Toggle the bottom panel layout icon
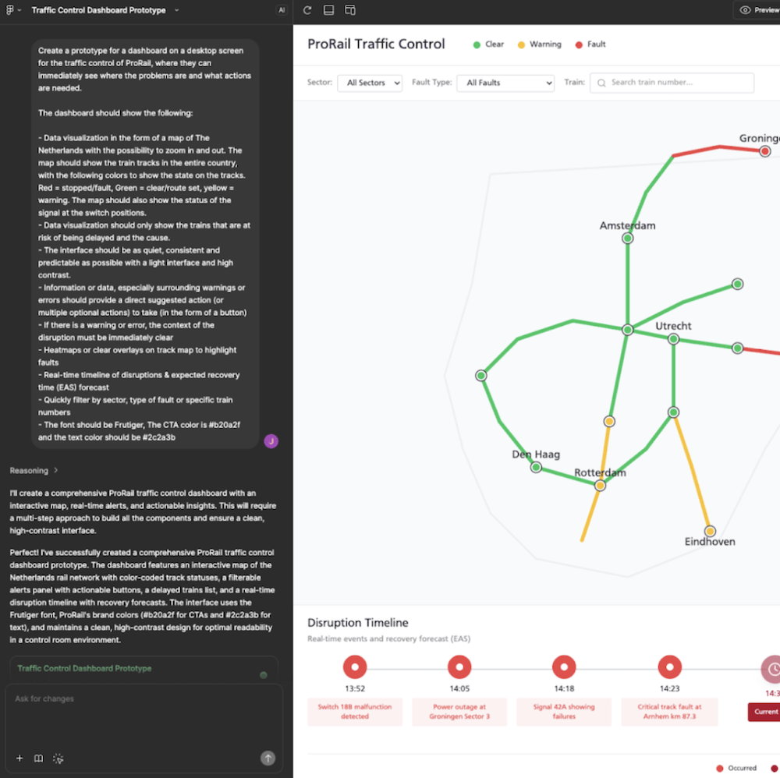This screenshot has height=778, width=780. click(329, 10)
